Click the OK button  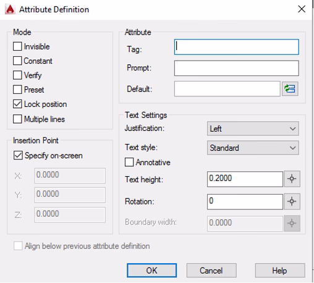151,270
